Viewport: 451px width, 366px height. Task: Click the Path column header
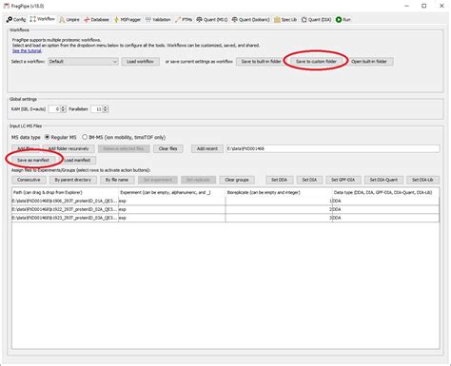click(x=65, y=192)
